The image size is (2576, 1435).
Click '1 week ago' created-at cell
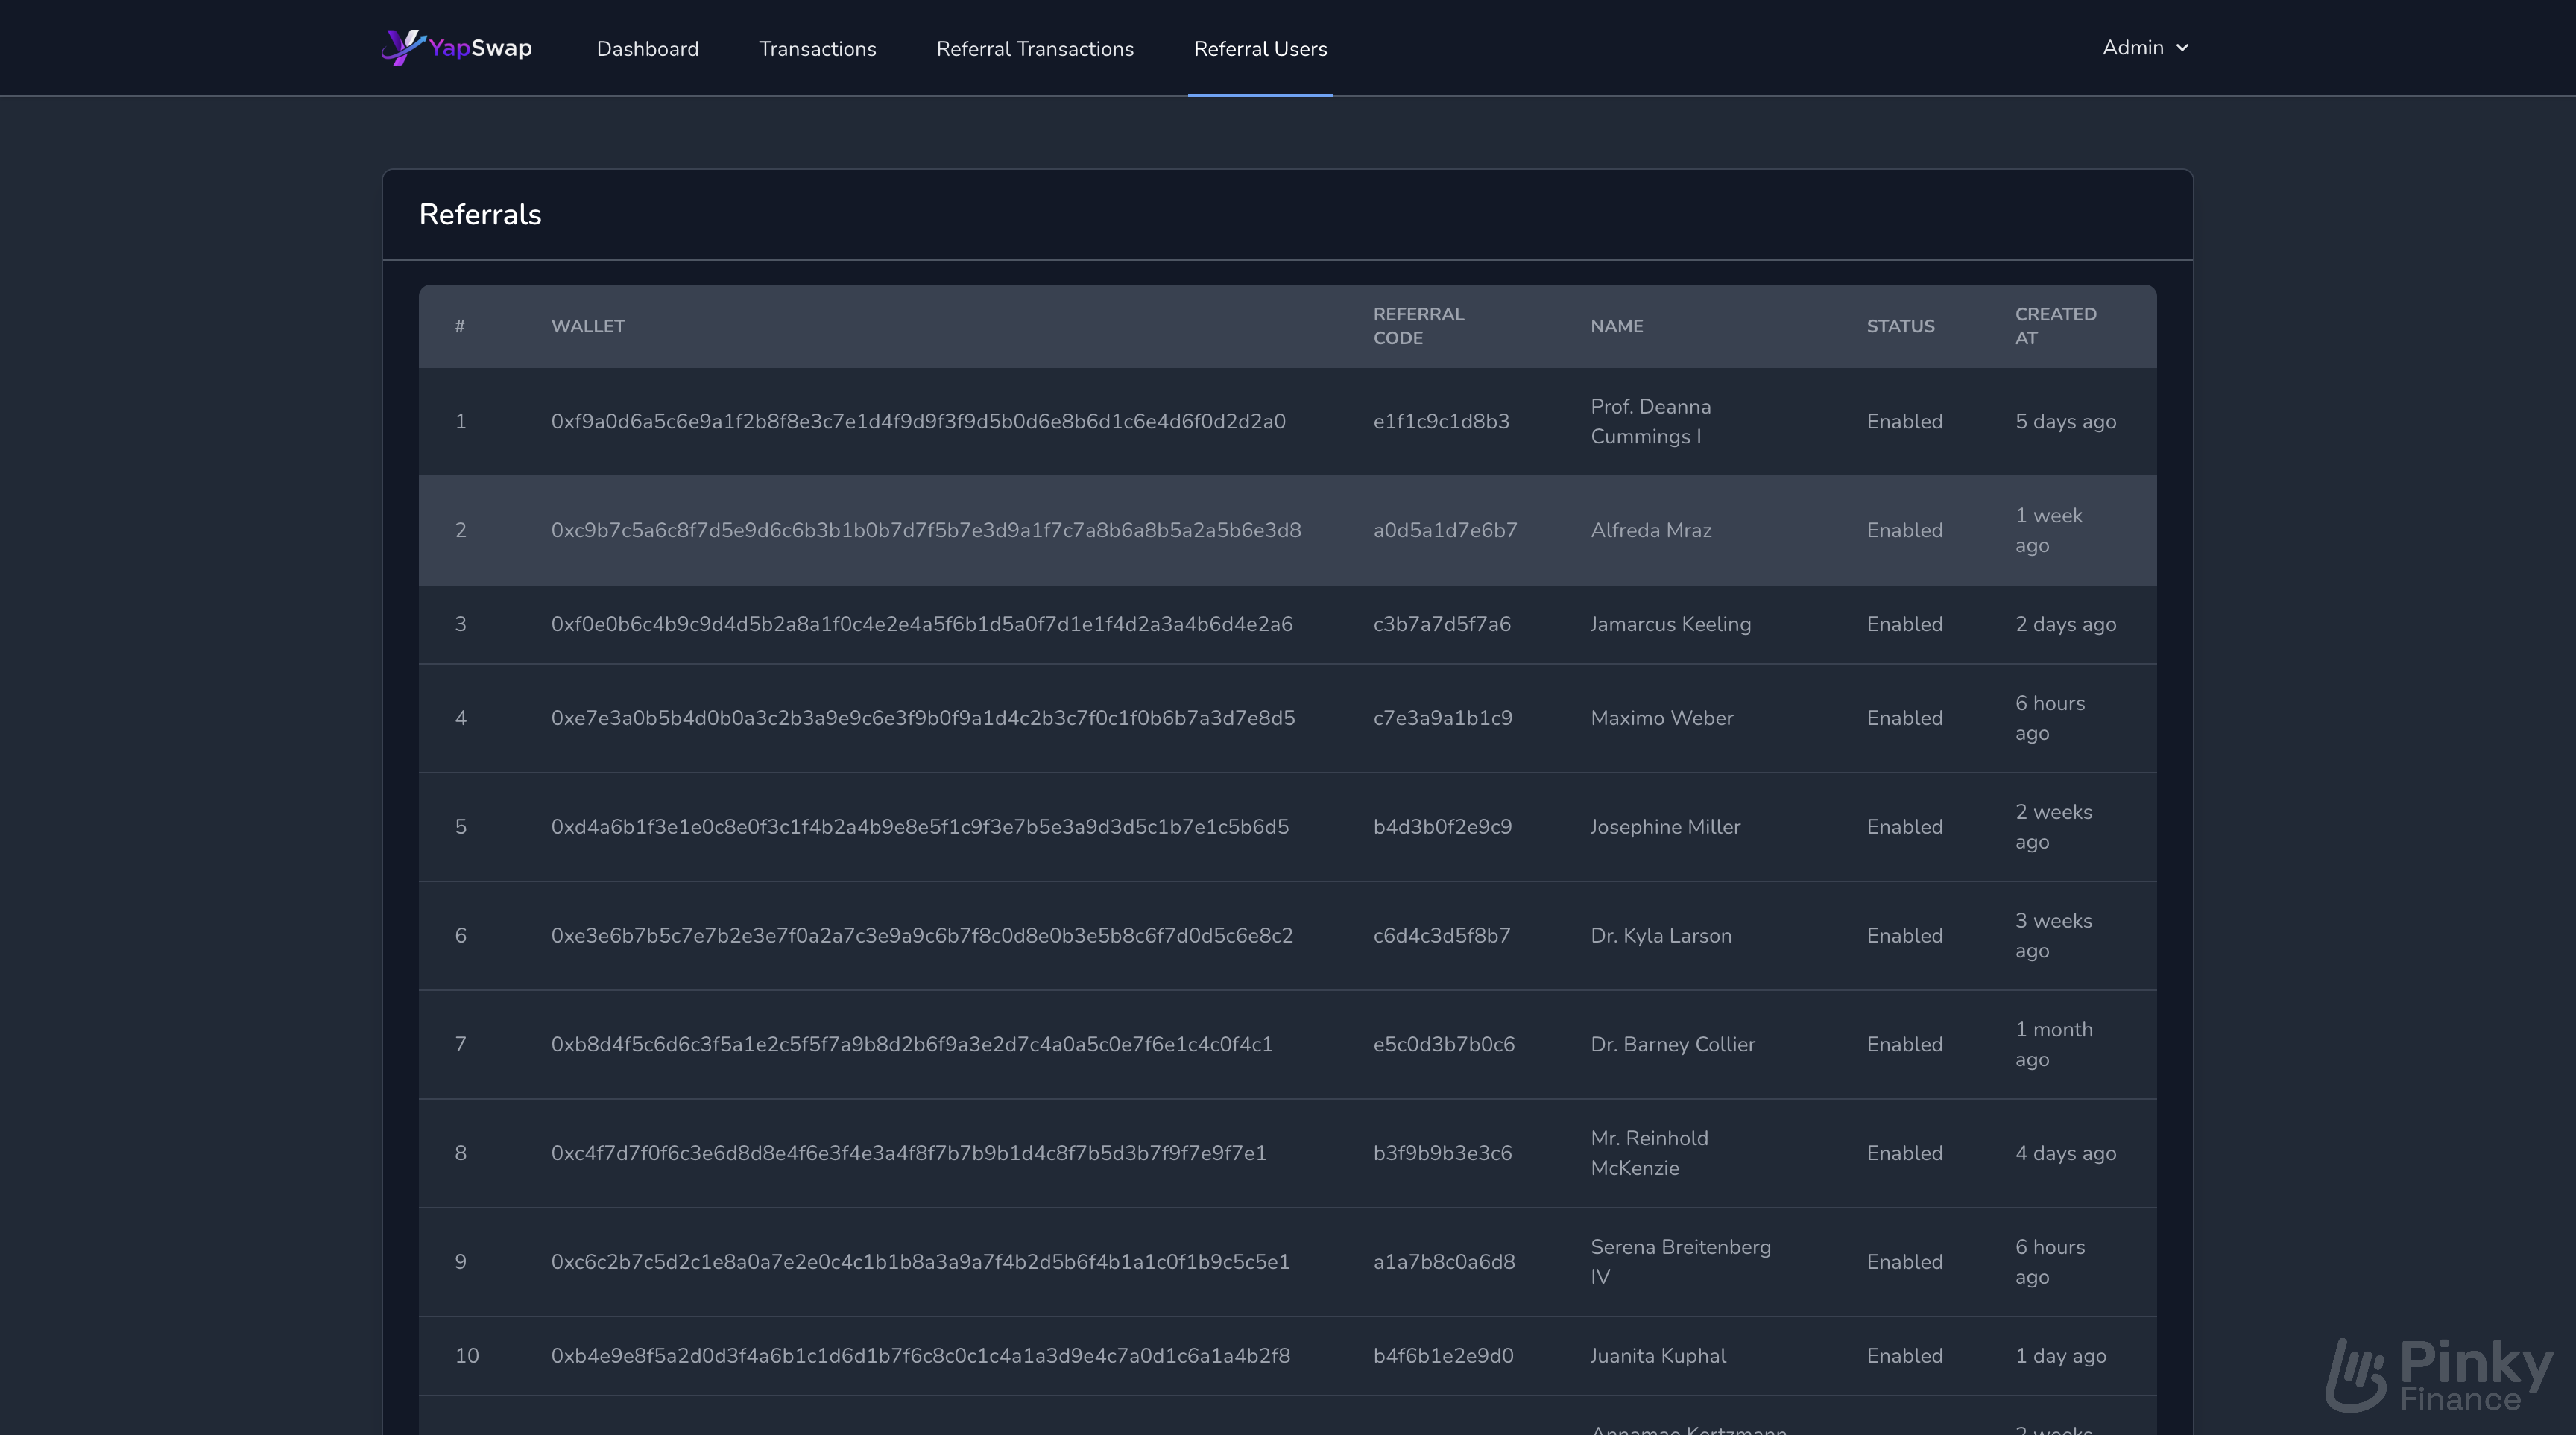[2048, 530]
